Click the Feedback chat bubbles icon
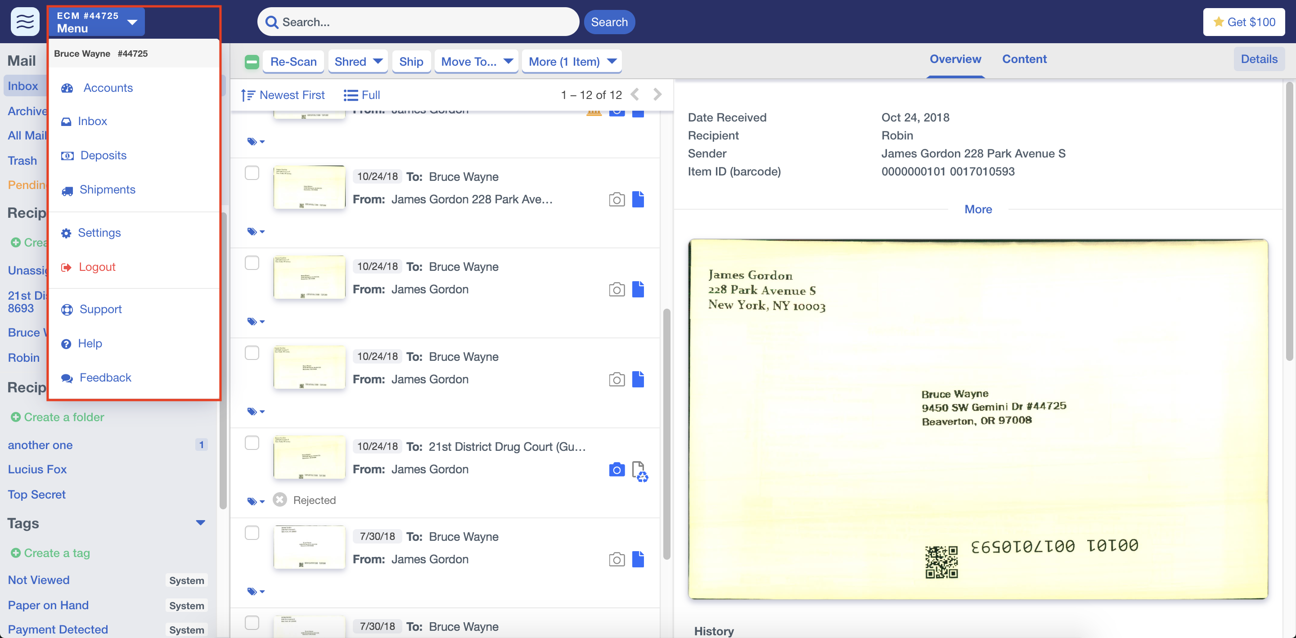 (x=67, y=378)
